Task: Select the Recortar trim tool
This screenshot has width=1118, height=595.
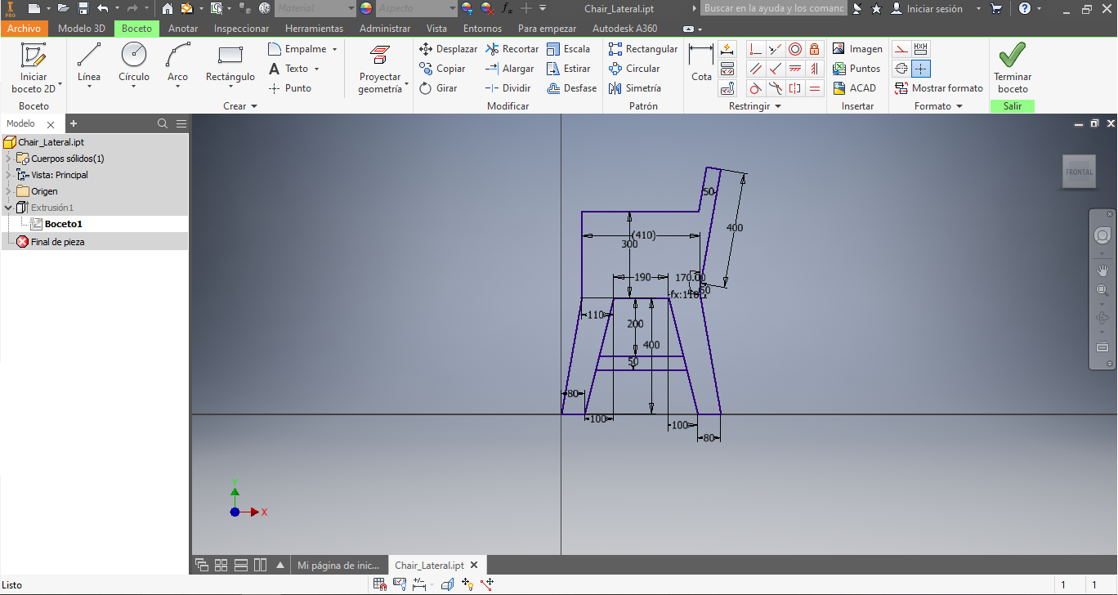Action: point(512,49)
